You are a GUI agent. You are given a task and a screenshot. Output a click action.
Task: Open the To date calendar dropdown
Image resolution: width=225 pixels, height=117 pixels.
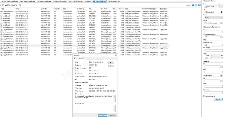[x=220, y=12]
